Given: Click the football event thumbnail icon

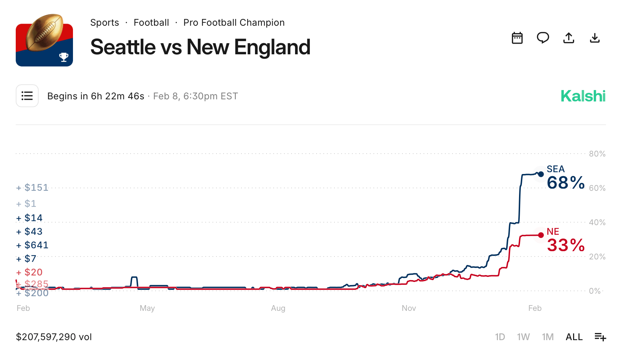Looking at the screenshot, I should pyautogui.click(x=44, y=40).
